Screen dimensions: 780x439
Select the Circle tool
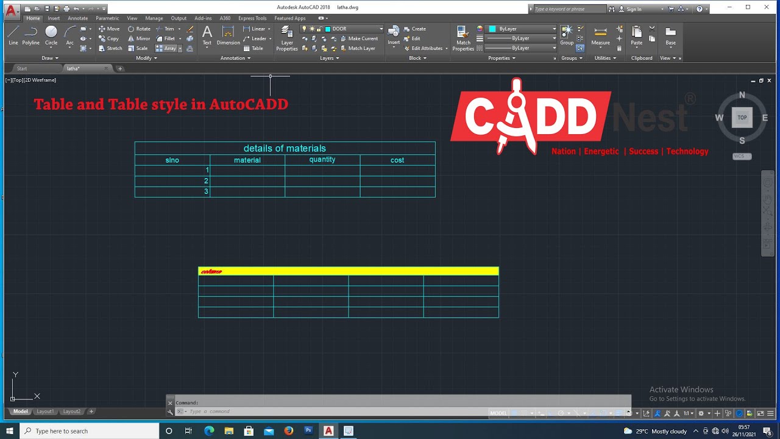[x=51, y=35]
